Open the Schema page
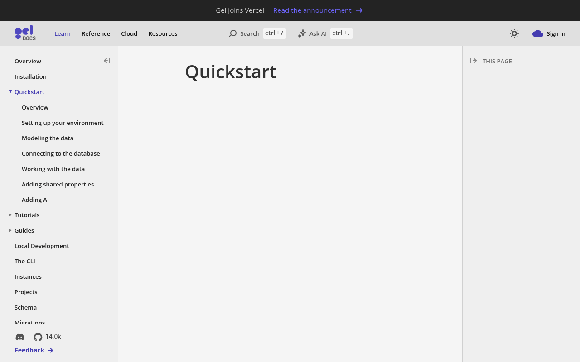Screen dimensions: 580x362 (25, 307)
